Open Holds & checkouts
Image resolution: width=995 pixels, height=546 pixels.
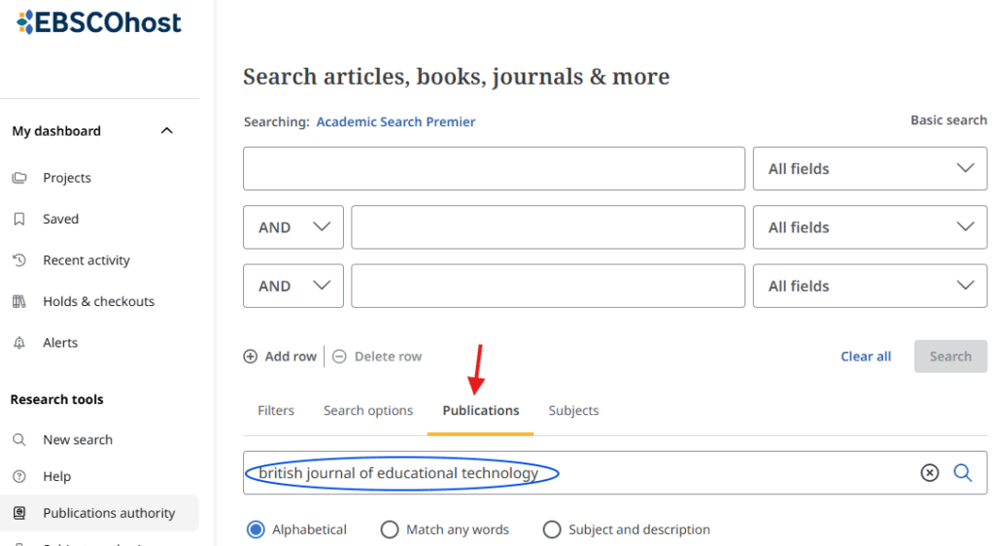point(99,301)
